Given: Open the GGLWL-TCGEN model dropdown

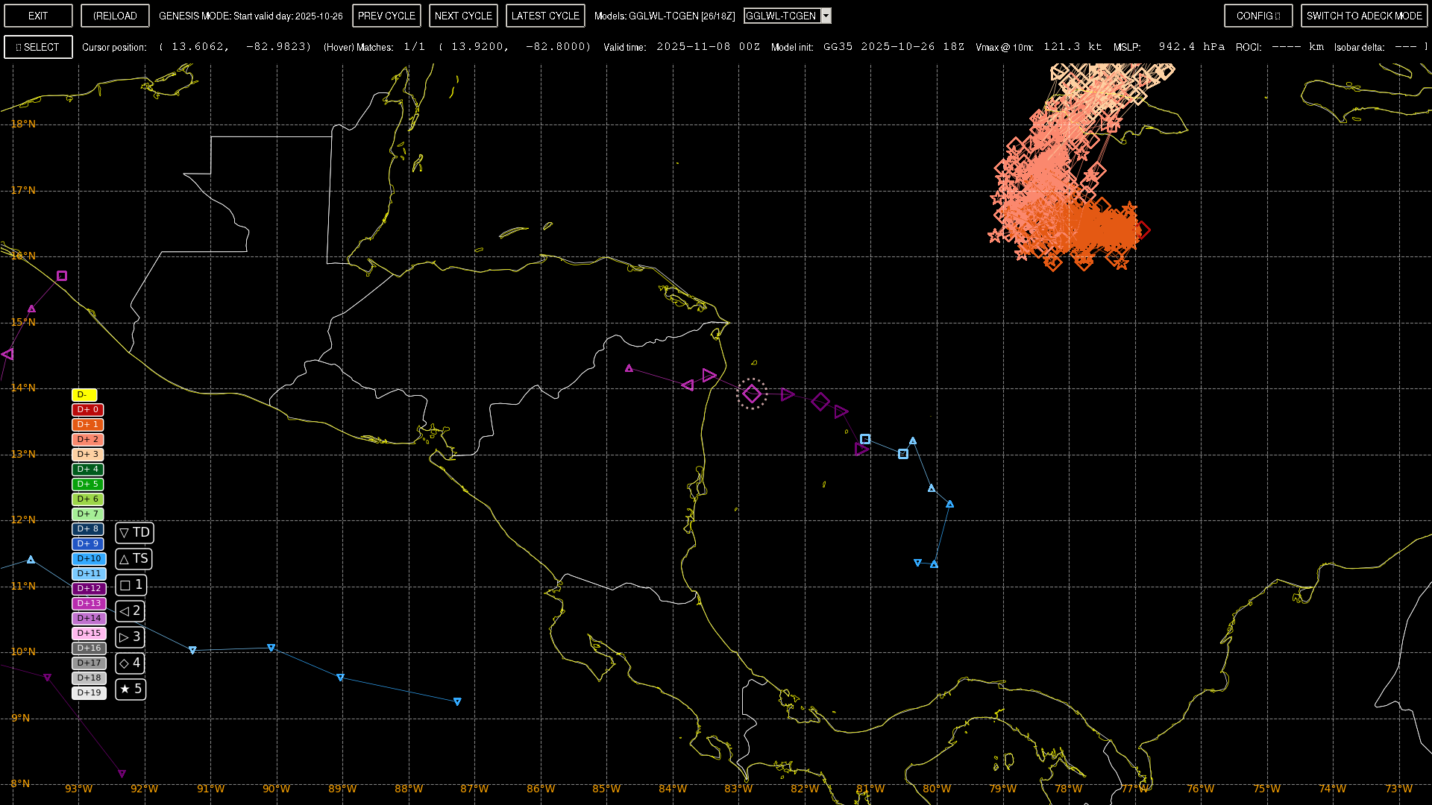Looking at the screenshot, I should pos(781,16).
